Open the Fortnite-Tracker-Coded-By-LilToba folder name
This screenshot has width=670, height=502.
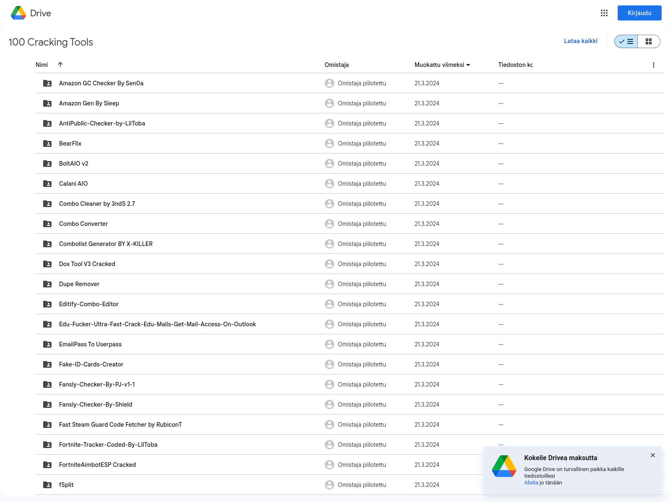click(x=108, y=445)
